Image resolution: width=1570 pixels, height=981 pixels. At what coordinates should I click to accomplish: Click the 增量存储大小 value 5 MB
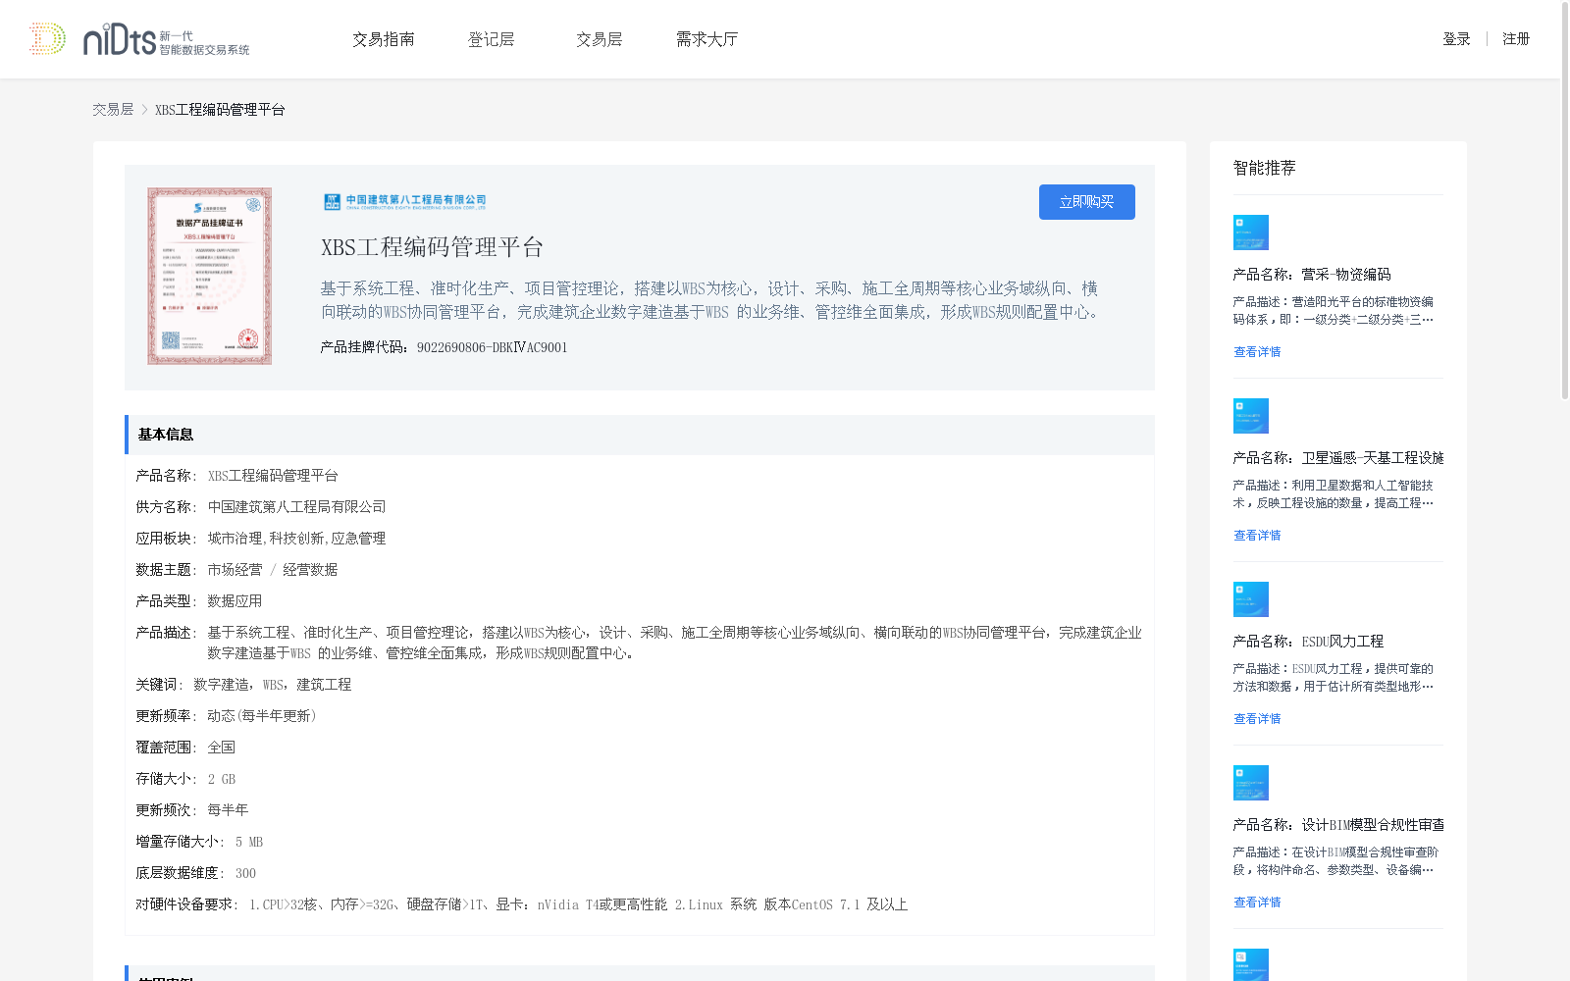click(x=249, y=842)
